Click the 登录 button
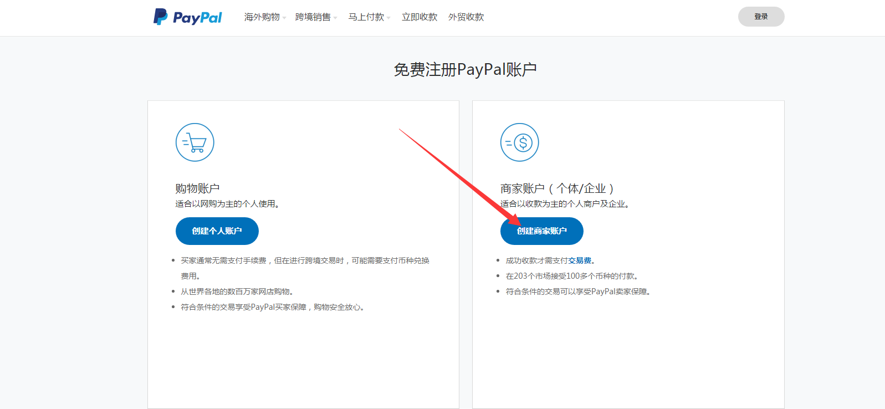Image resolution: width=885 pixels, height=409 pixels. (x=761, y=17)
